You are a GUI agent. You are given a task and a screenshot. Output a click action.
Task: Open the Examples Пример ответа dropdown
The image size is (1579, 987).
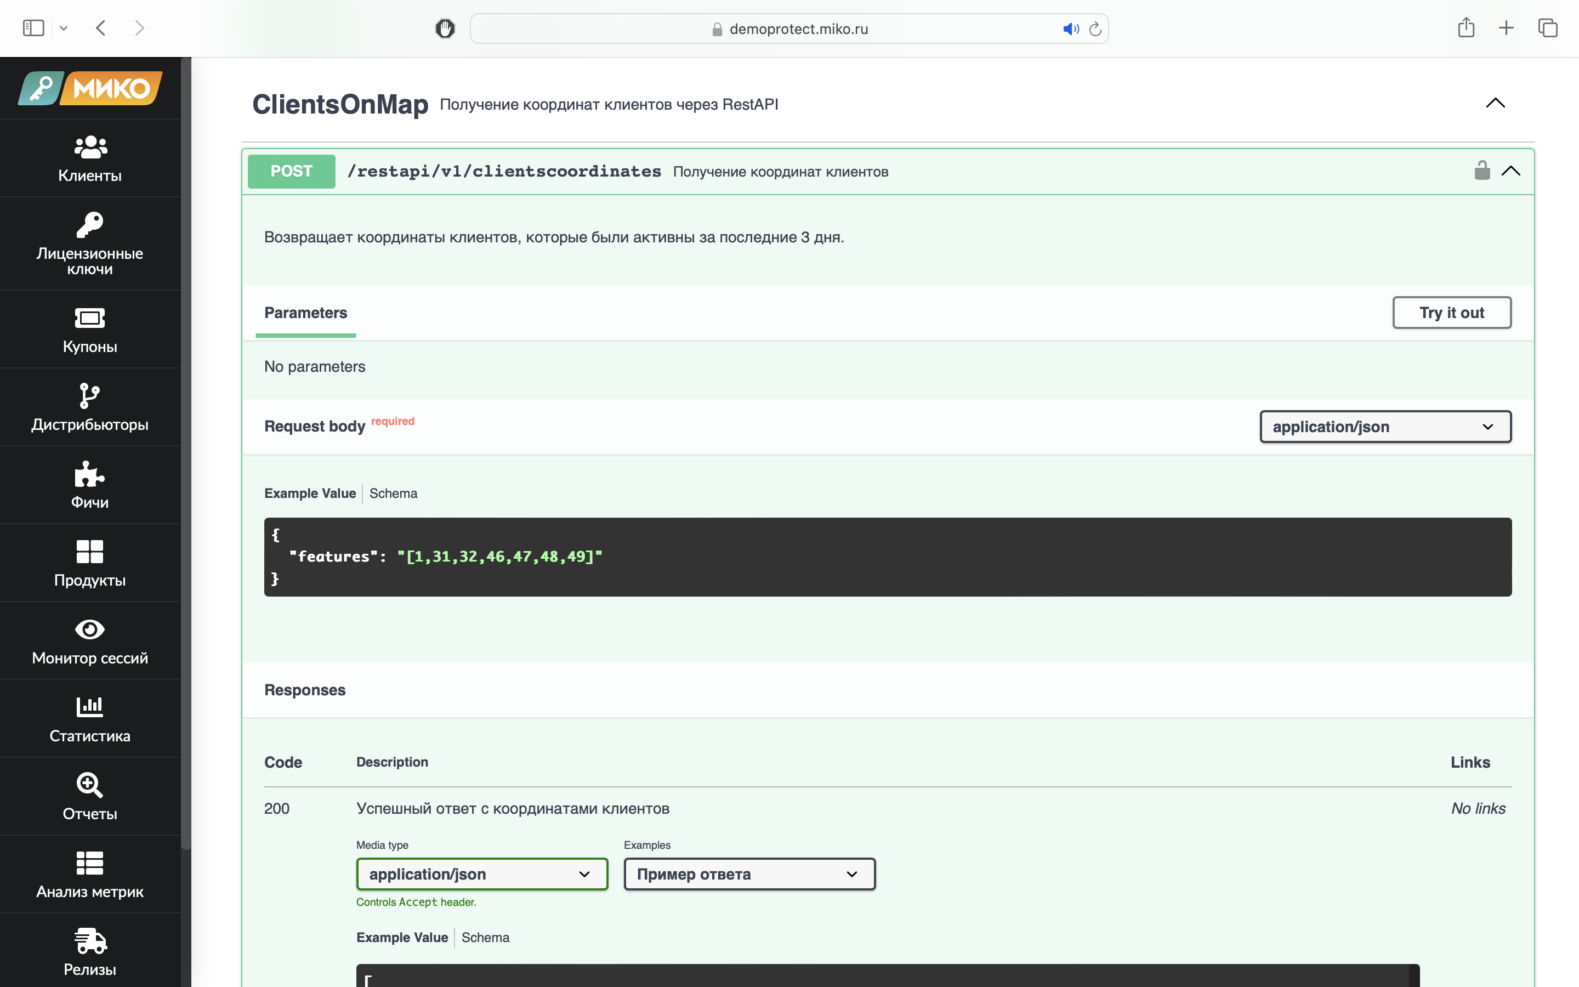click(749, 874)
